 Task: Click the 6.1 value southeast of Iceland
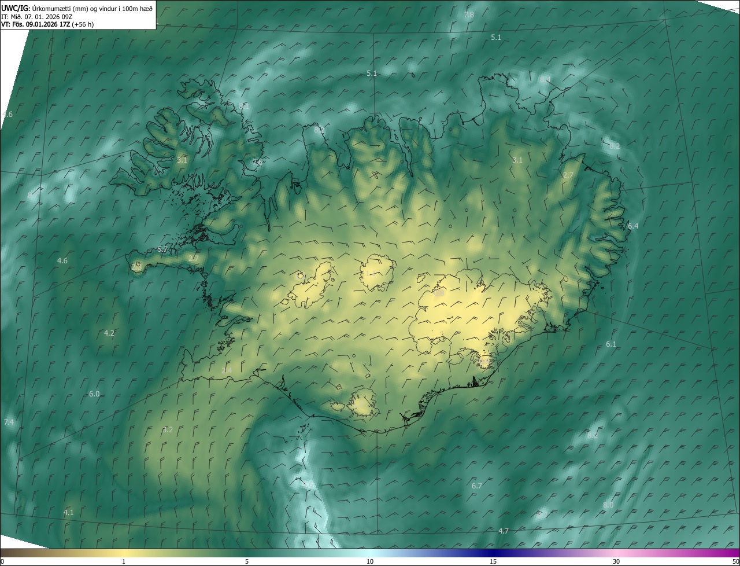coord(611,344)
